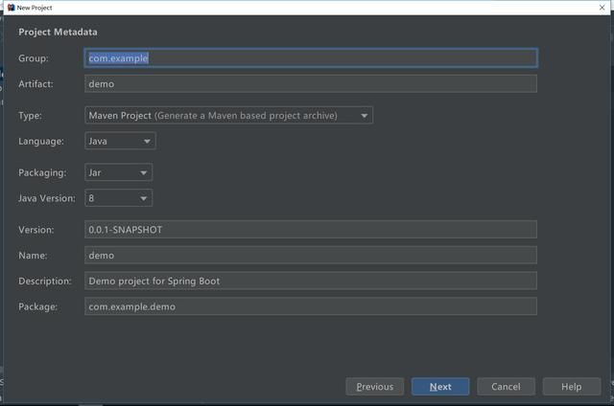Close the New Project dialog

pos(602,8)
